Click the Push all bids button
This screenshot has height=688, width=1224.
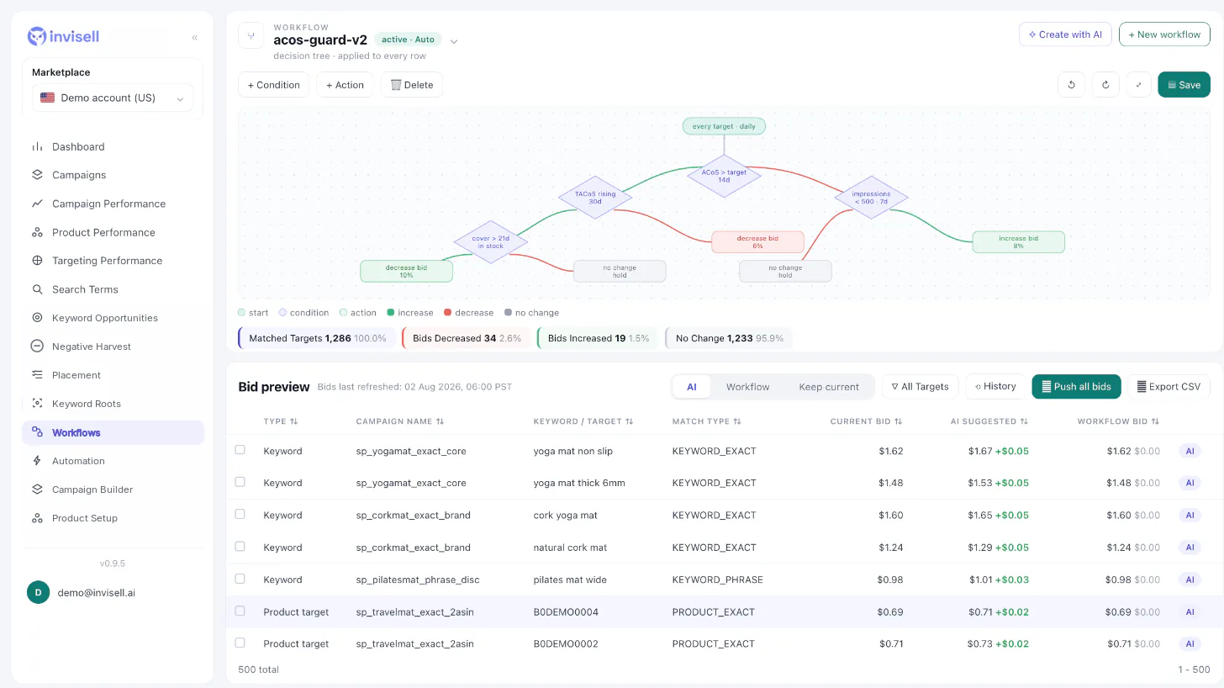(x=1076, y=386)
